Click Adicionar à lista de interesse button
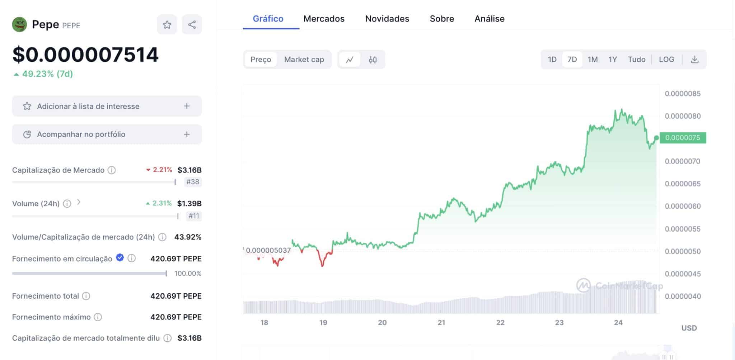The width and height of the screenshot is (735, 360). point(107,106)
